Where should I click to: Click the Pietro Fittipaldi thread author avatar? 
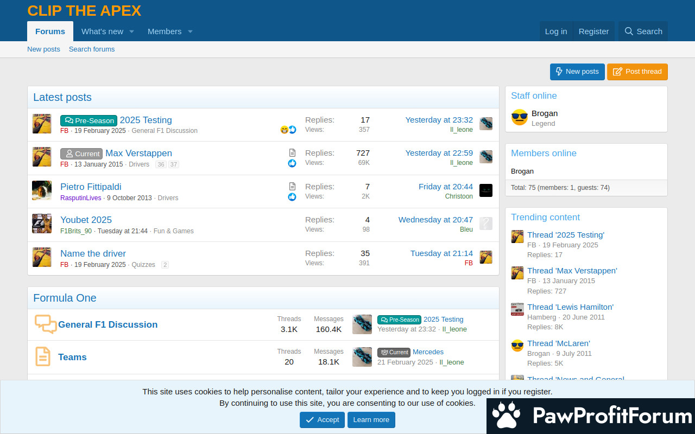click(x=42, y=191)
